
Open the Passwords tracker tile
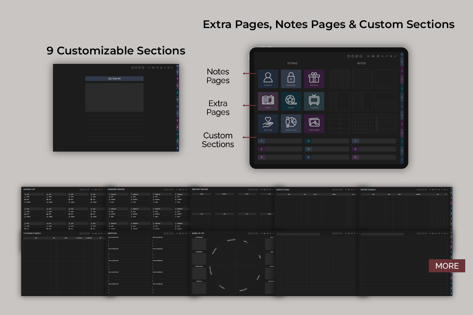click(291, 79)
